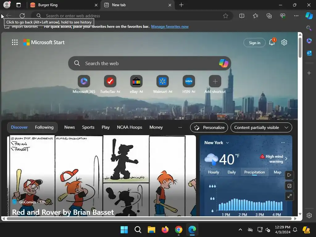Open the split screen view icon
The width and height of the screenshot is (316, 237).
pos(242,16)
